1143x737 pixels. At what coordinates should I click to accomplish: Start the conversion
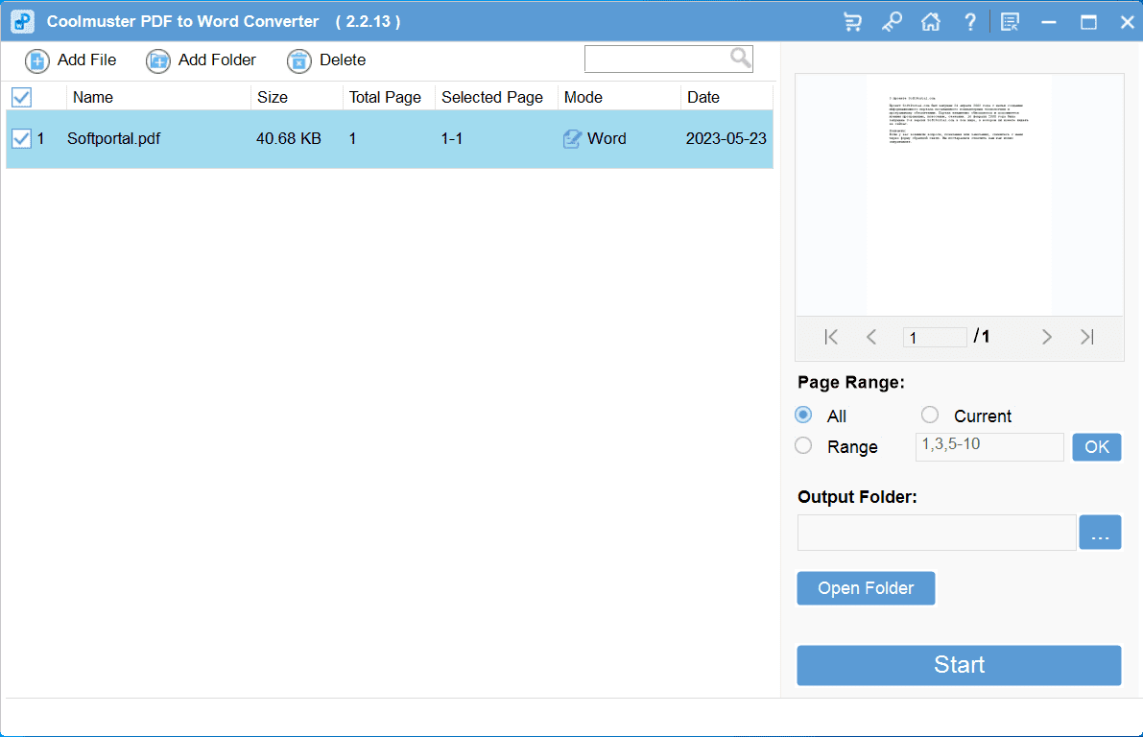[x=959, y=665]
